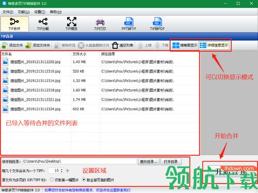
Task: Click the 打开目录 button
Action: point(171,162)
